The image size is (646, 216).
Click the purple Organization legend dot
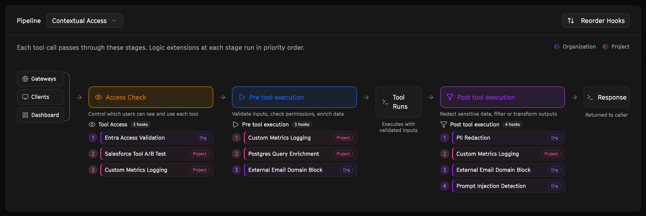557,47
